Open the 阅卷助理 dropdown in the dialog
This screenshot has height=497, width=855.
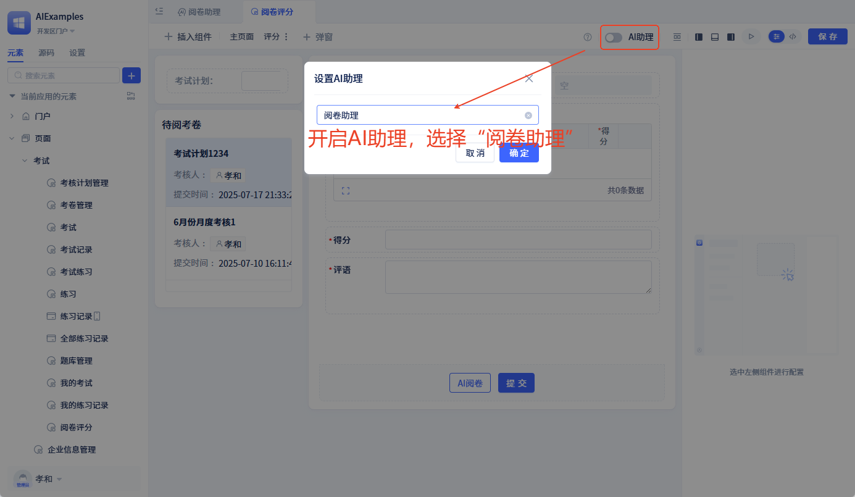427,115
